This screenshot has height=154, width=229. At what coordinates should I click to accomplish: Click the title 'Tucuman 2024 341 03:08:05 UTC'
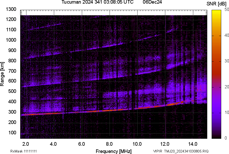[97, 2]
